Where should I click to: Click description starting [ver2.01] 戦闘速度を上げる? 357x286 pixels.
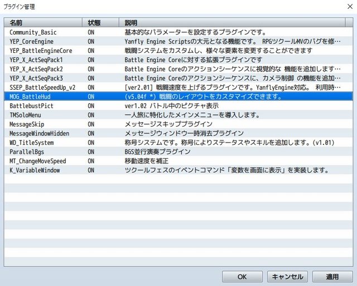[233, 88]
